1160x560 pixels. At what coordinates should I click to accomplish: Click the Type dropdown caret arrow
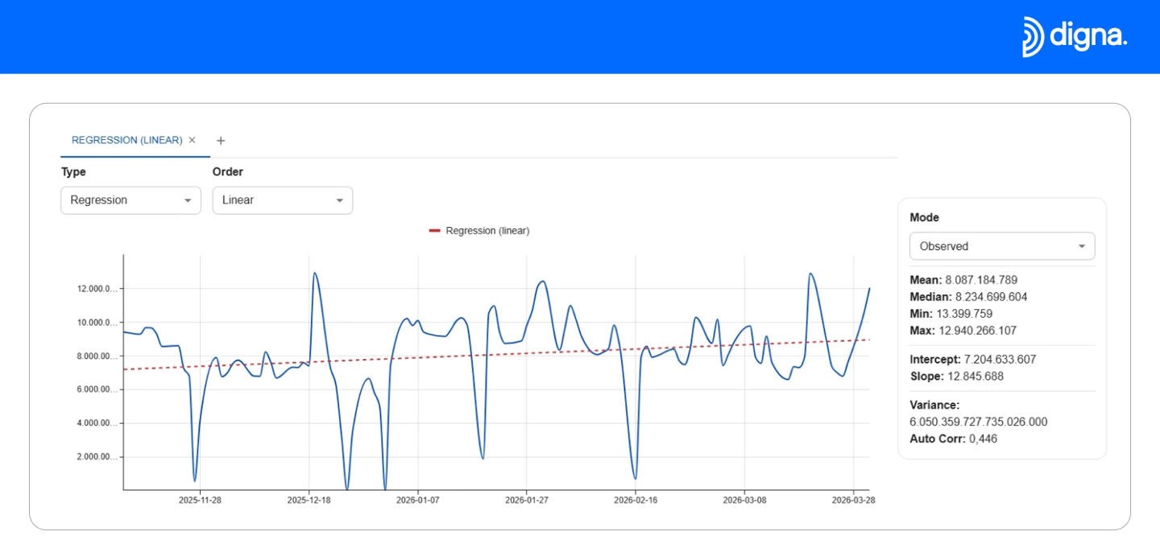point(188,200)
